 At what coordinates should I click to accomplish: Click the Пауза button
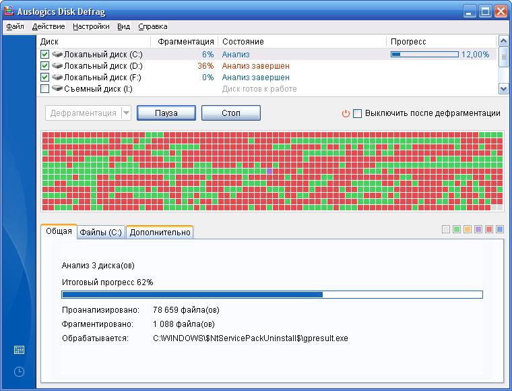pos(166,113)
